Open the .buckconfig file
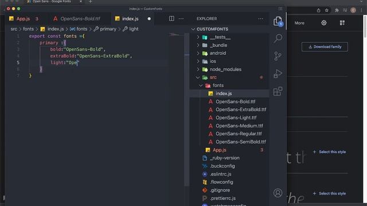 pyautogui.click(x=222, y=166)
